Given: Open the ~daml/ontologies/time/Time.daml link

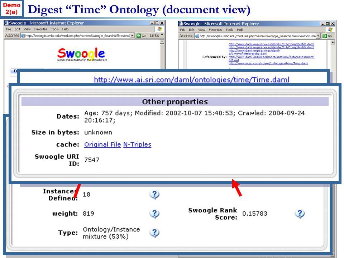Looking at the screenshot, I should click(268, 63).
